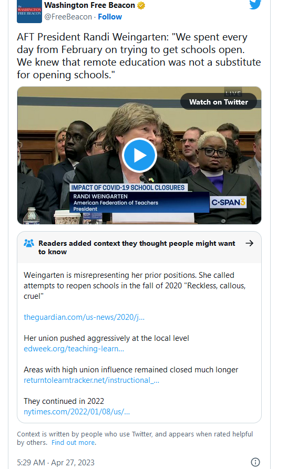
Task: Open the theguardian.com article link
Action: click(84, 317)
